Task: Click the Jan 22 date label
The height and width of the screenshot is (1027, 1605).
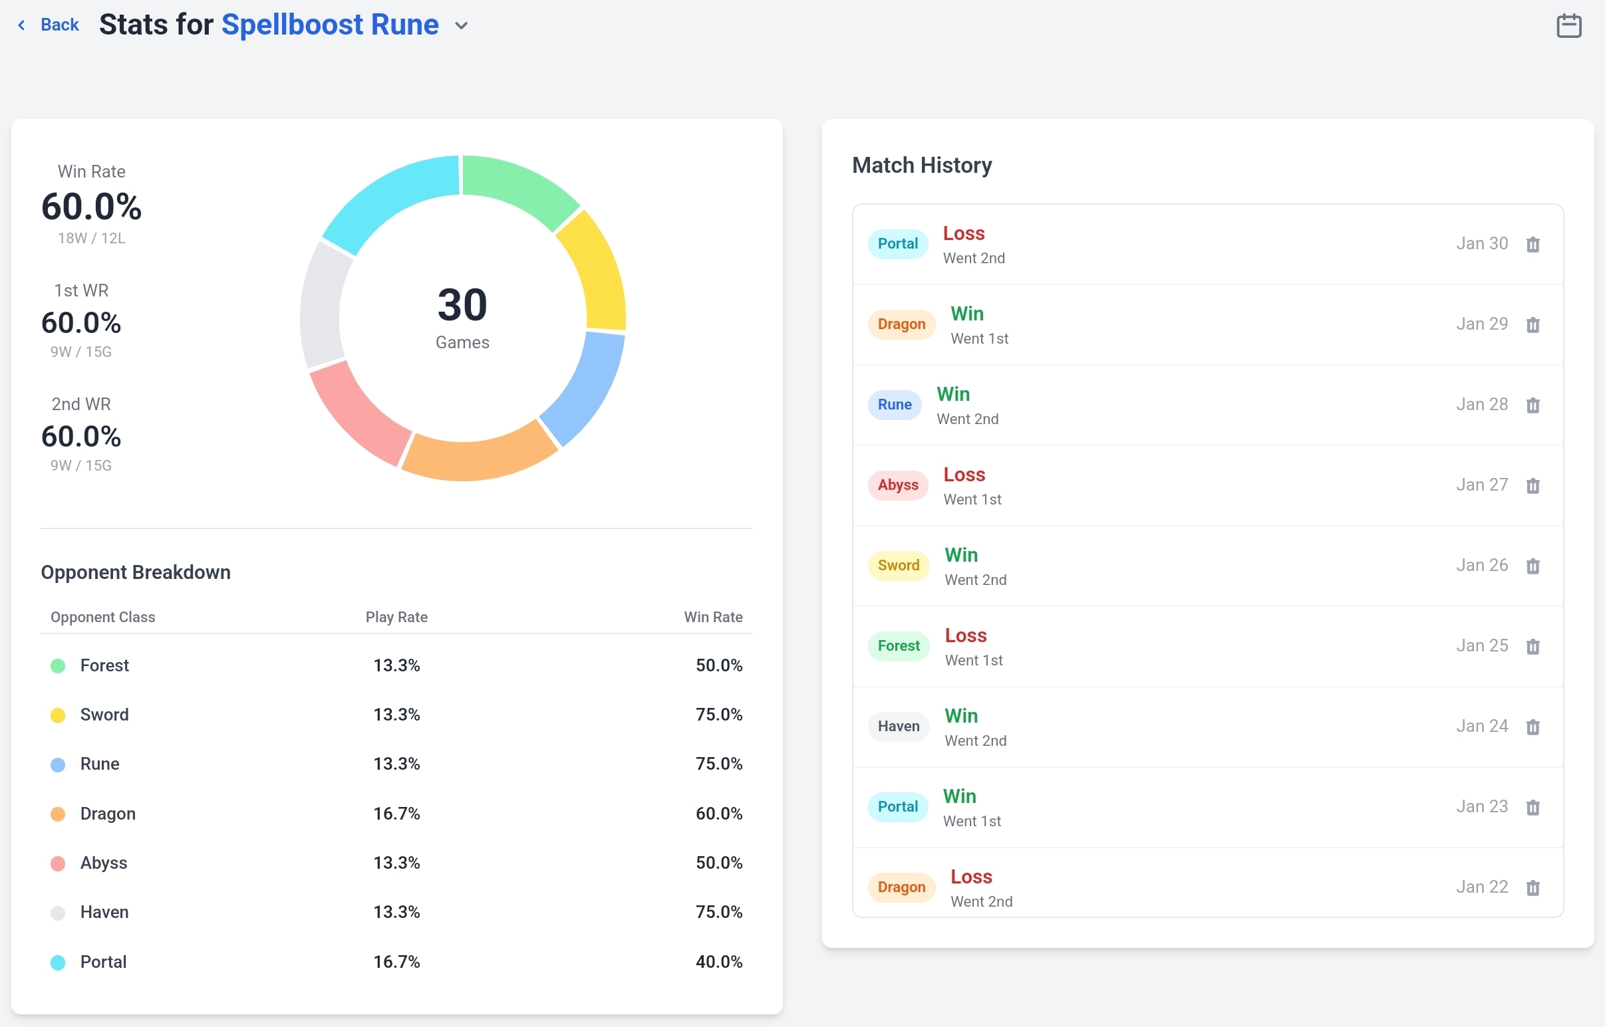Action: click(1481, 887)
